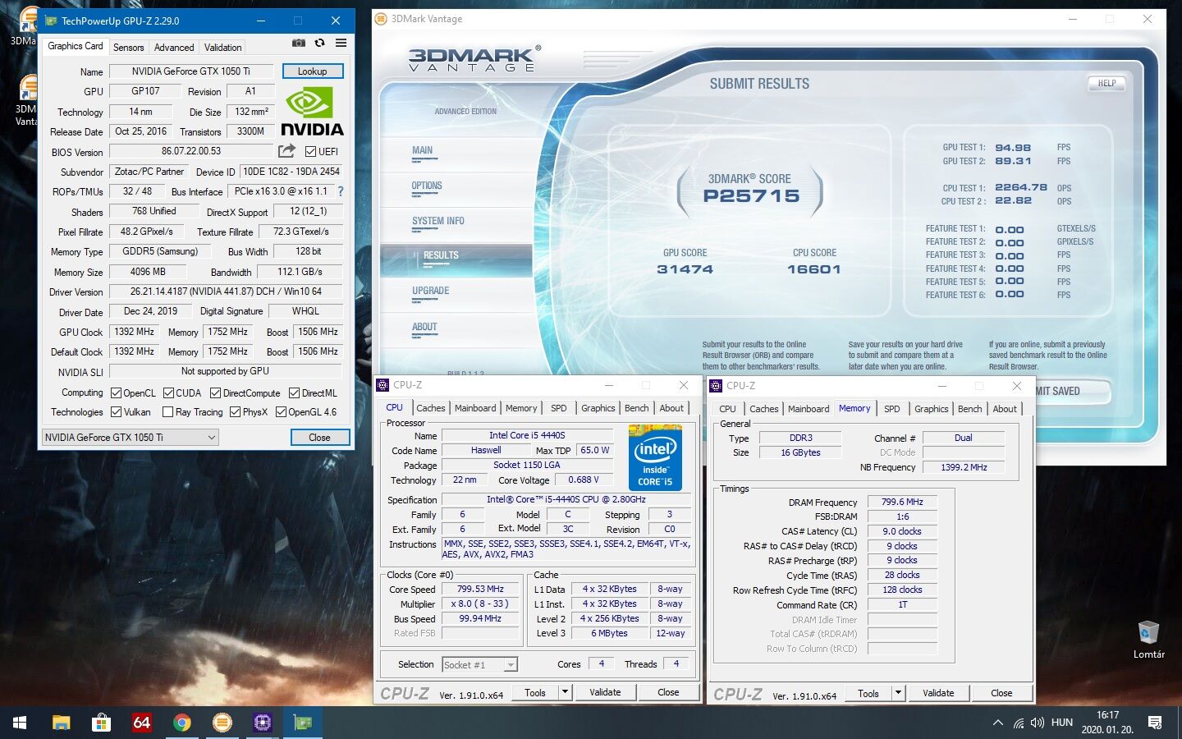Open the CPU-Z taskbar icon

pyautogui.click(x=262, y=723)
